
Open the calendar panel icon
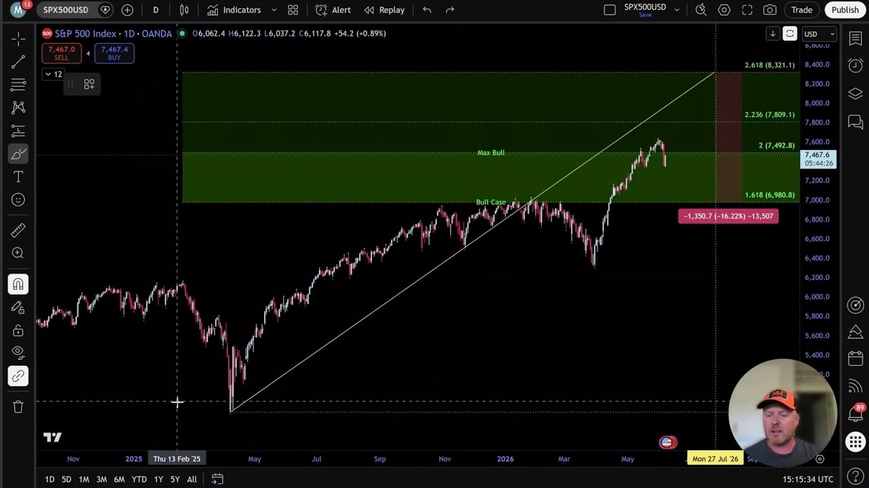coord(855,358)
